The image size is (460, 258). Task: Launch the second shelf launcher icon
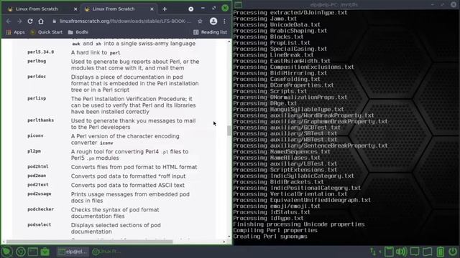21,252
